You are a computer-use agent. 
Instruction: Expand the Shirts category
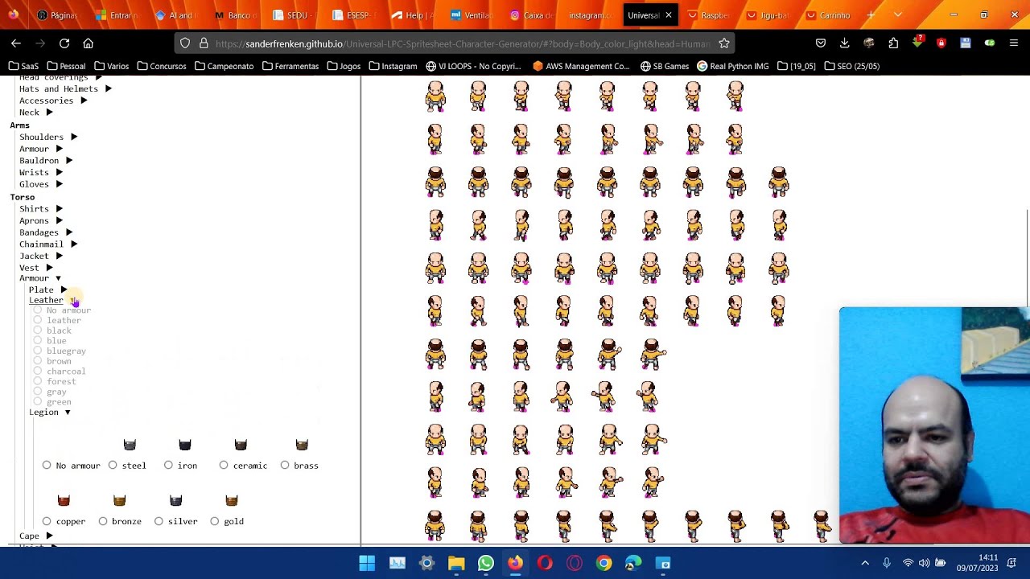41,208
